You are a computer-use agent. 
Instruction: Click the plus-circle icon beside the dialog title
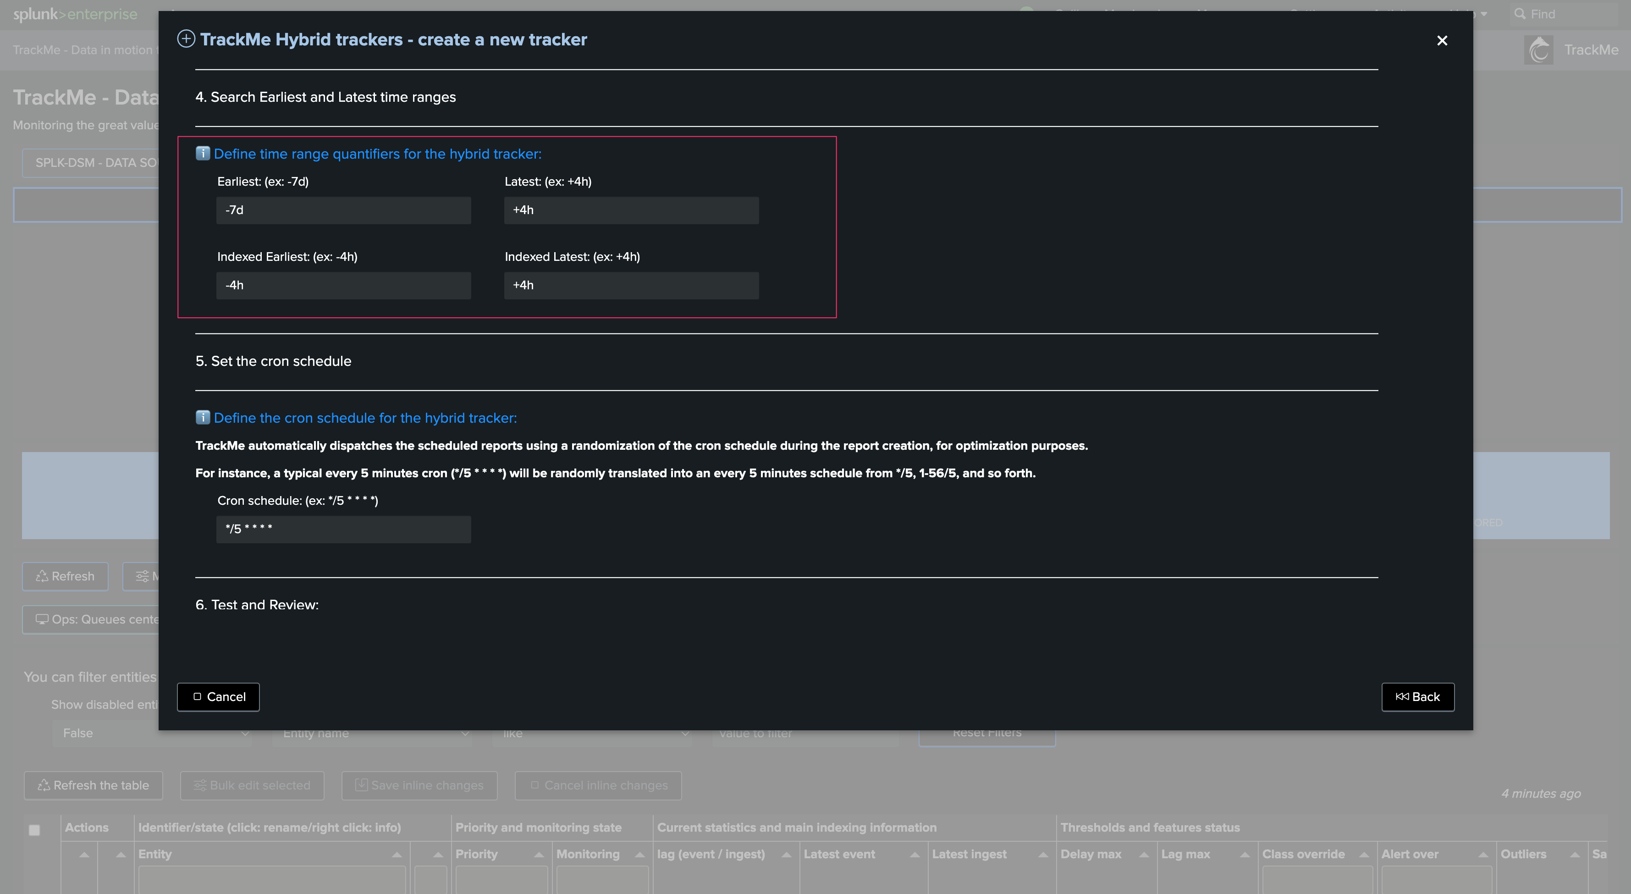186,39
